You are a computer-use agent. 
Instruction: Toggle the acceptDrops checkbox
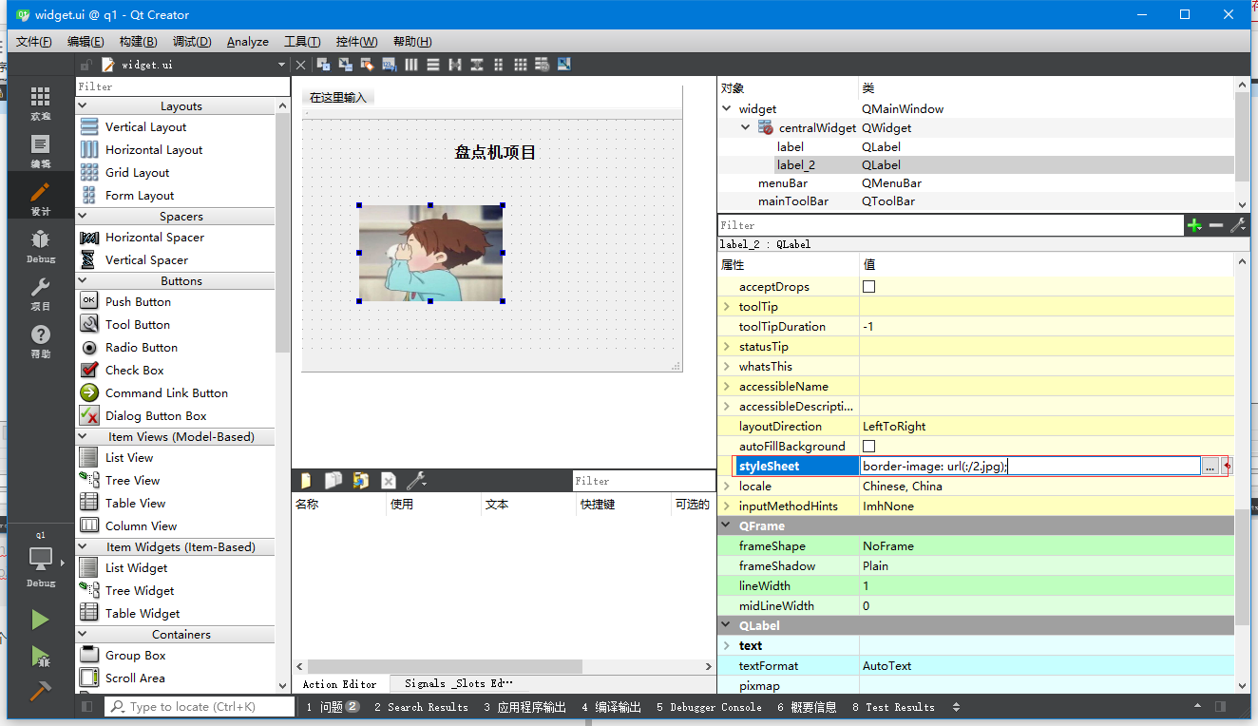click(869, 286)
